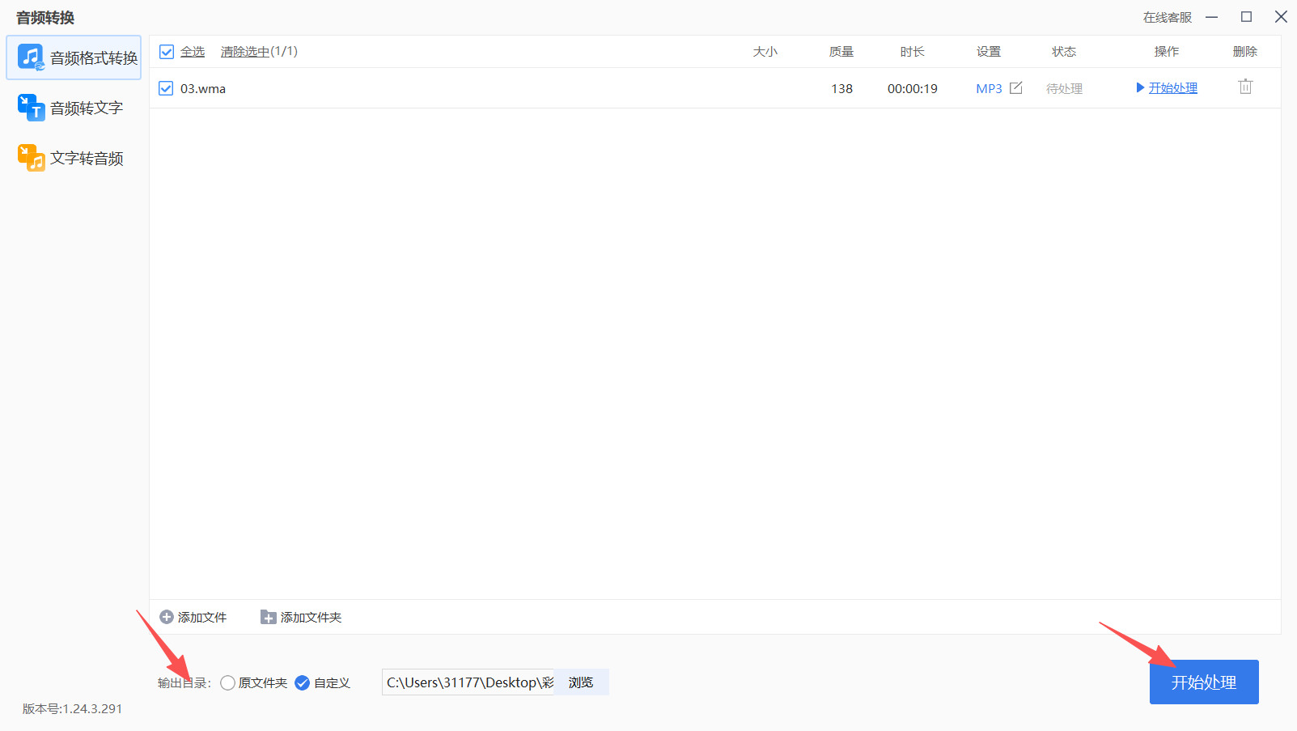1297x731 pixels.
Task: Click the 设置 column header
Action: pyautogui.click(x=989, y=52)
